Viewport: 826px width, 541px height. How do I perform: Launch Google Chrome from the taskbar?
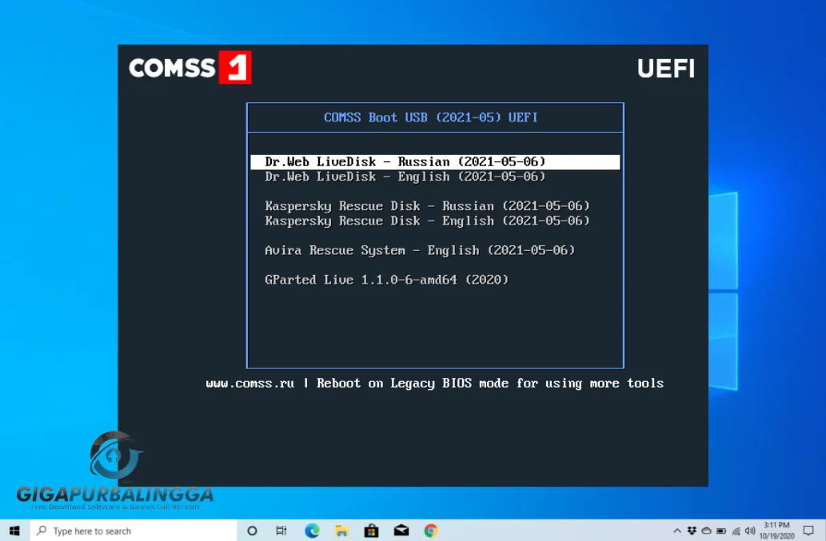(431, 531)
